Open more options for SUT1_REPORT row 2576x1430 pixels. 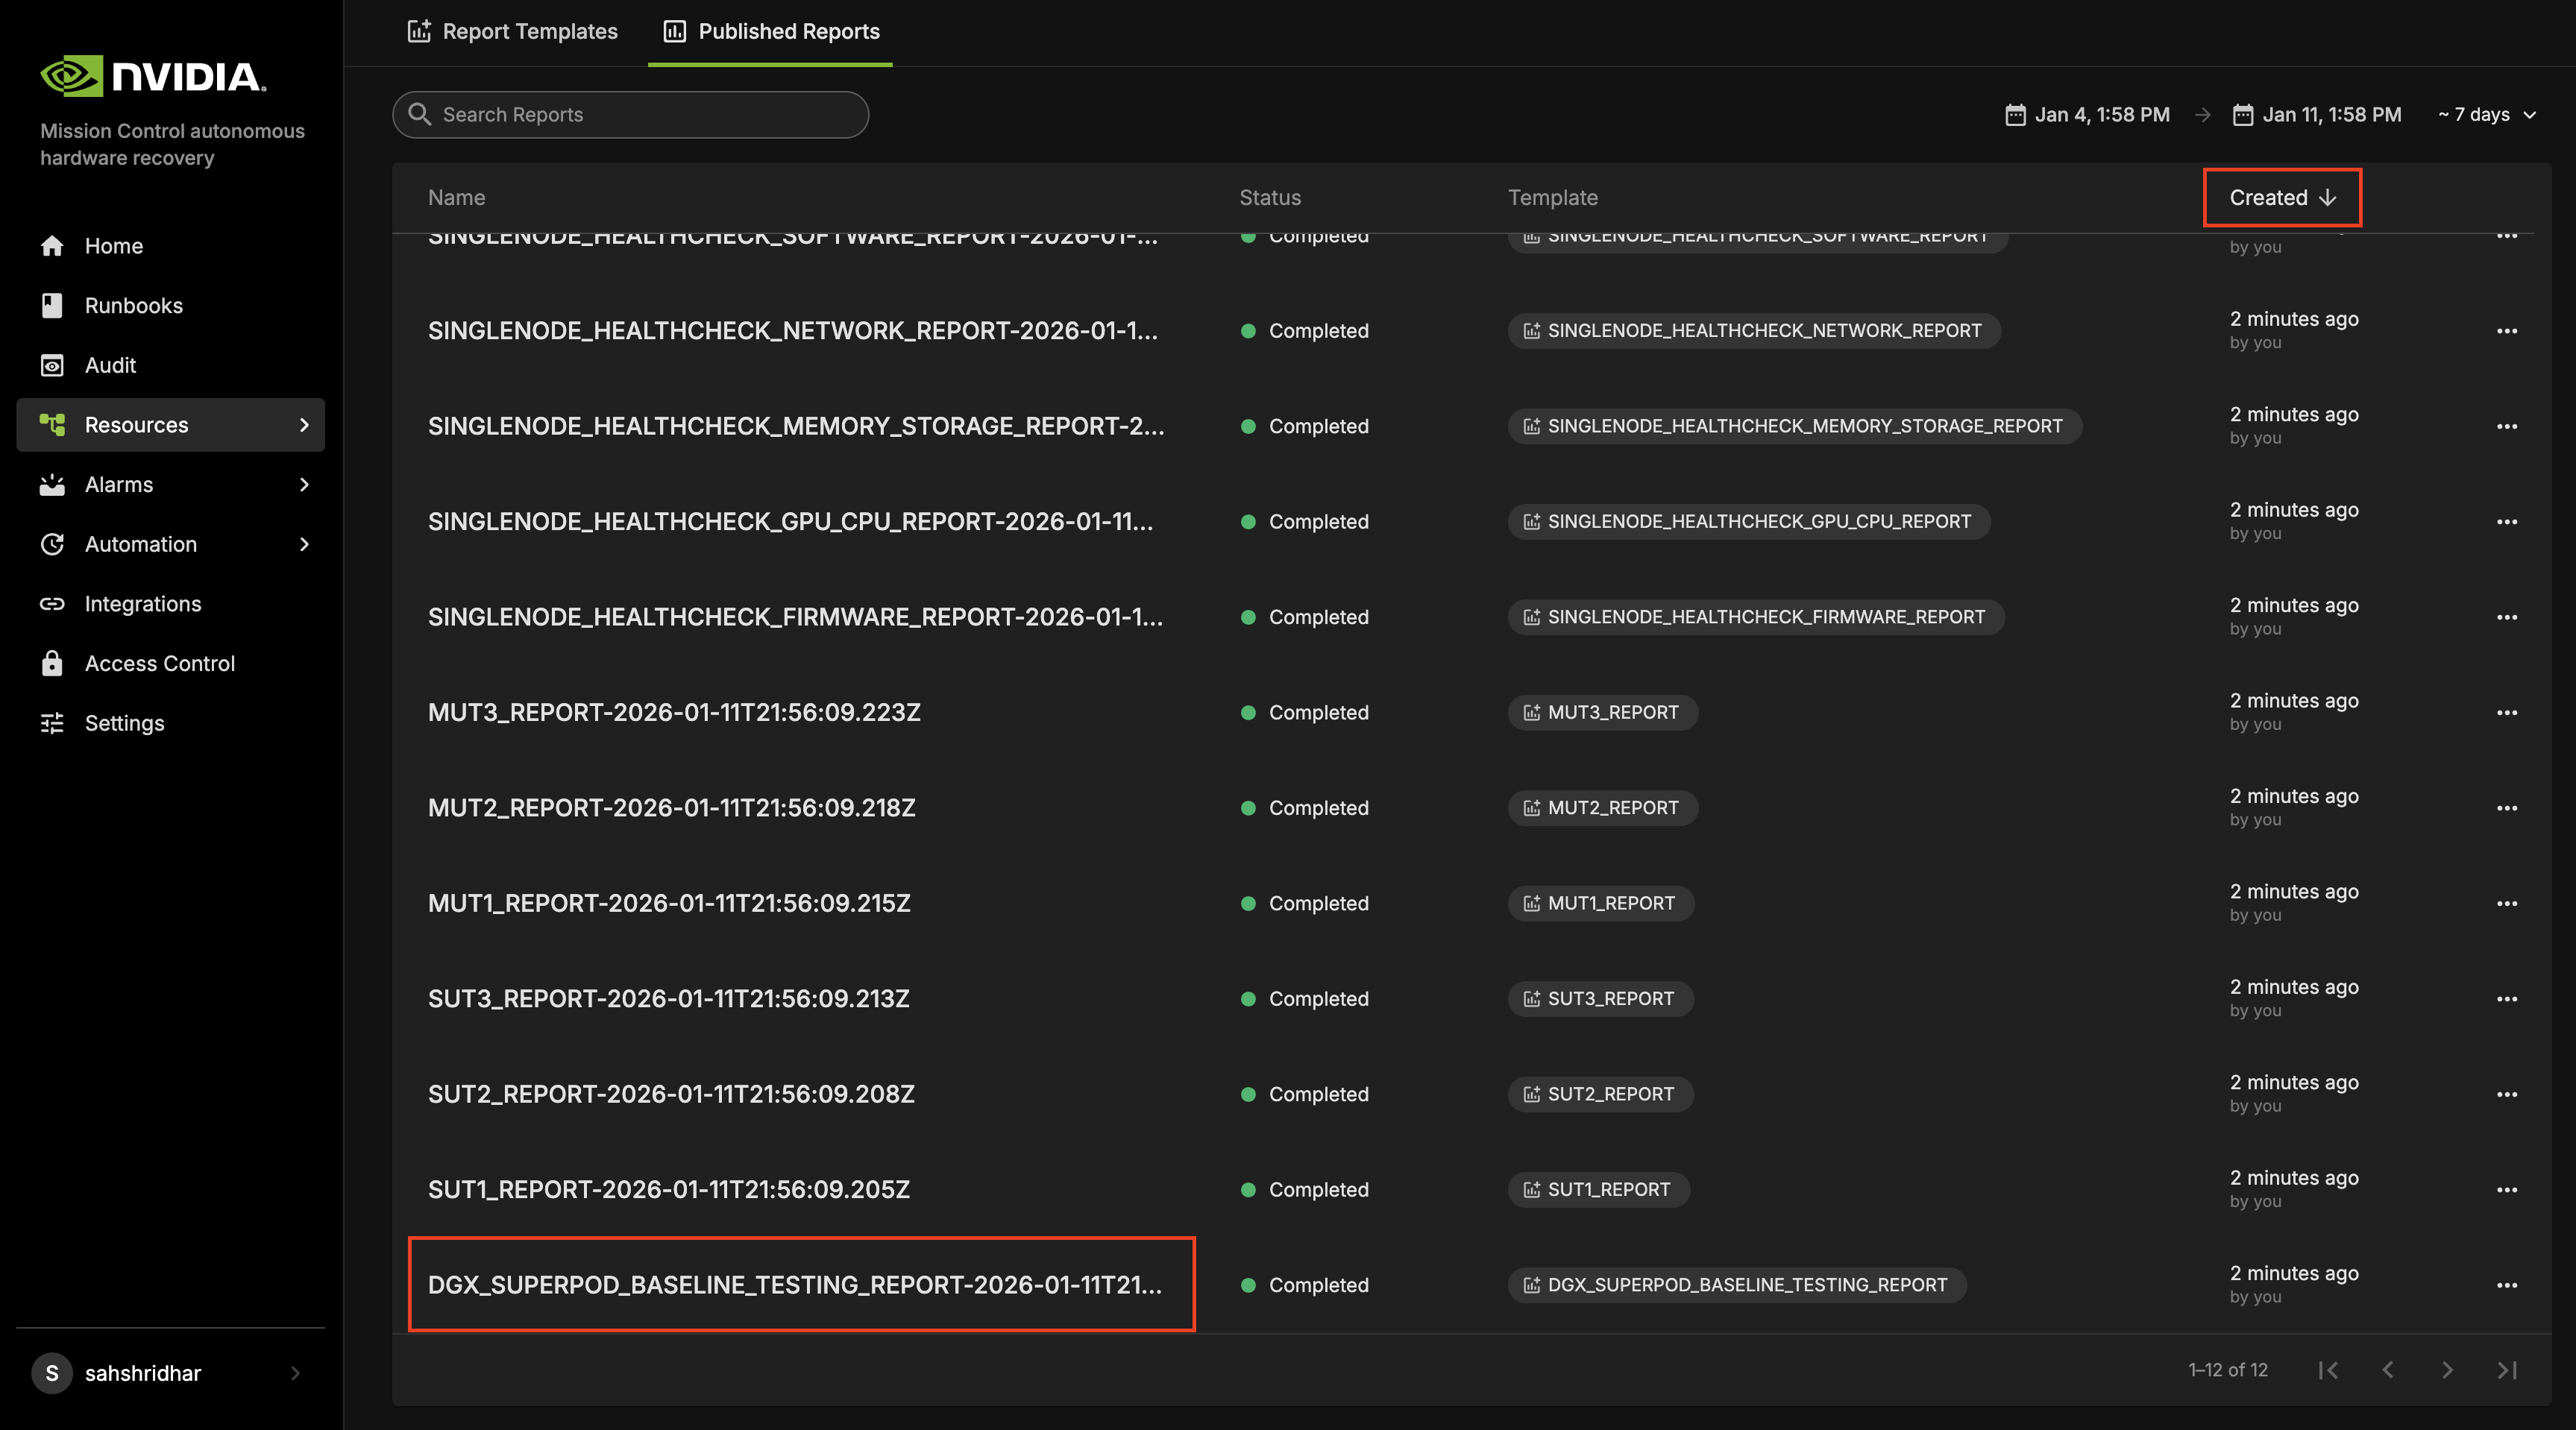click(x=2506, y=1190)
